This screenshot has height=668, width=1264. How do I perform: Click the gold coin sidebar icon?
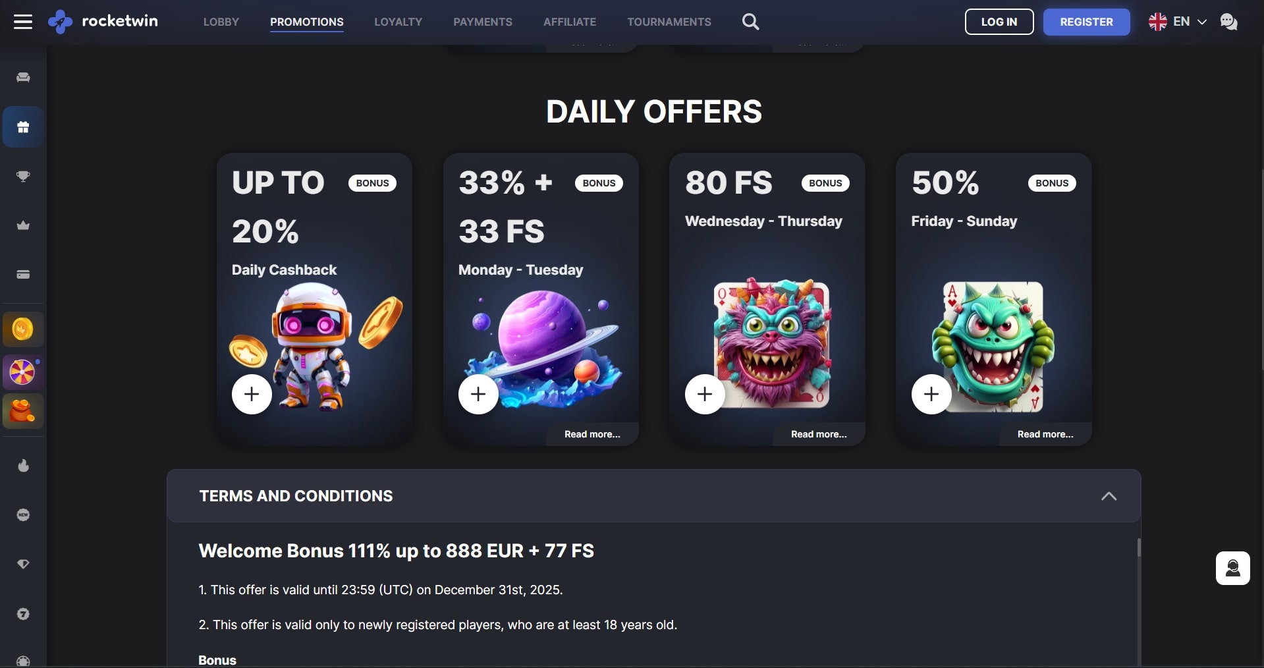click(x=23, y=329)
